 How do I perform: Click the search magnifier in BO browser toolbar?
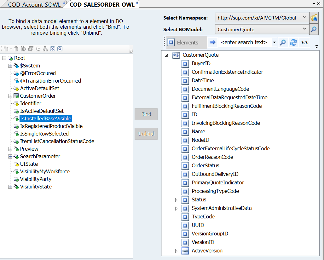click(x=283, y=42)
